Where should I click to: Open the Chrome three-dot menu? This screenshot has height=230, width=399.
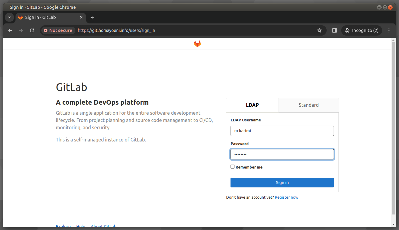click(389, 30)
